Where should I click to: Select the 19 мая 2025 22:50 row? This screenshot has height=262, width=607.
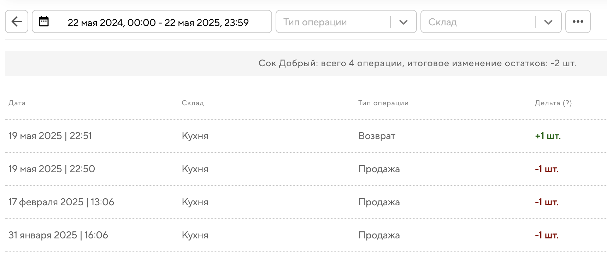tap(52, 169)
